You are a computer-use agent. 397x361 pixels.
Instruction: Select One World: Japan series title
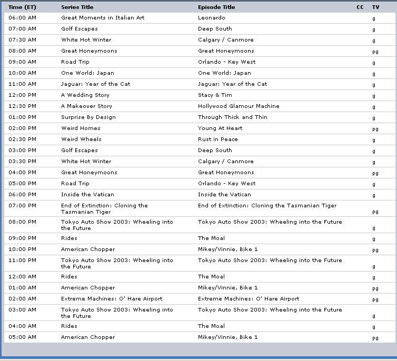(x=87, y=73)
